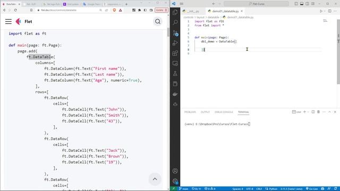Change indentation via Spaces: 4

[x=237, y=189]
